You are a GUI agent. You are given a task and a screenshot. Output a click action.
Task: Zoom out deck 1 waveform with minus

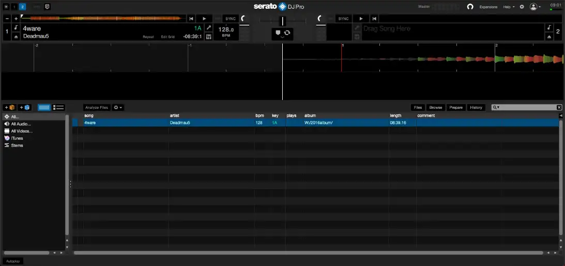point(8,19)
